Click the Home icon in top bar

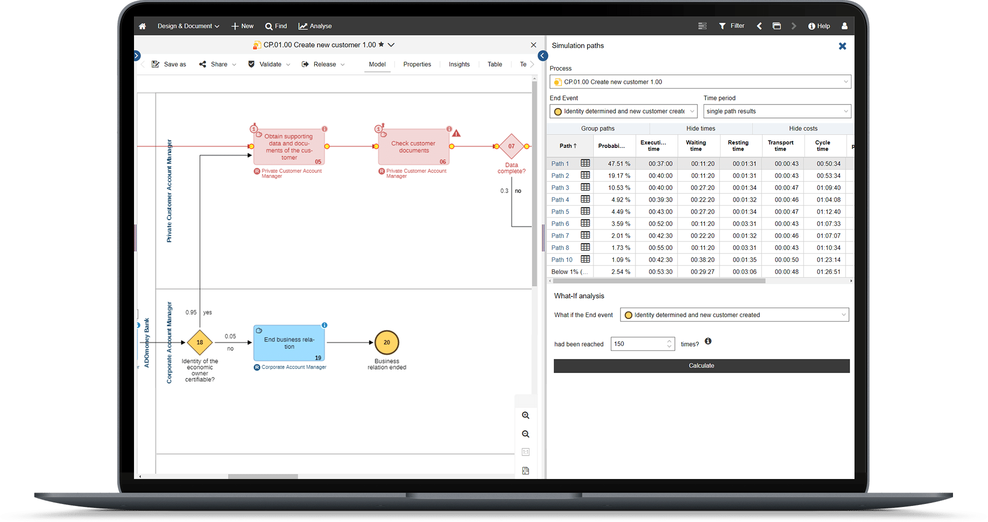click(x=142, y=26)
